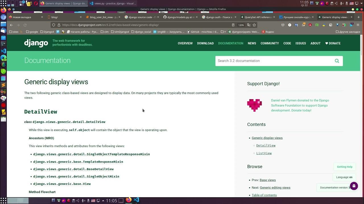Toggle reader view icon in address bar
The image size is (364, 204).
coord(233,25)
